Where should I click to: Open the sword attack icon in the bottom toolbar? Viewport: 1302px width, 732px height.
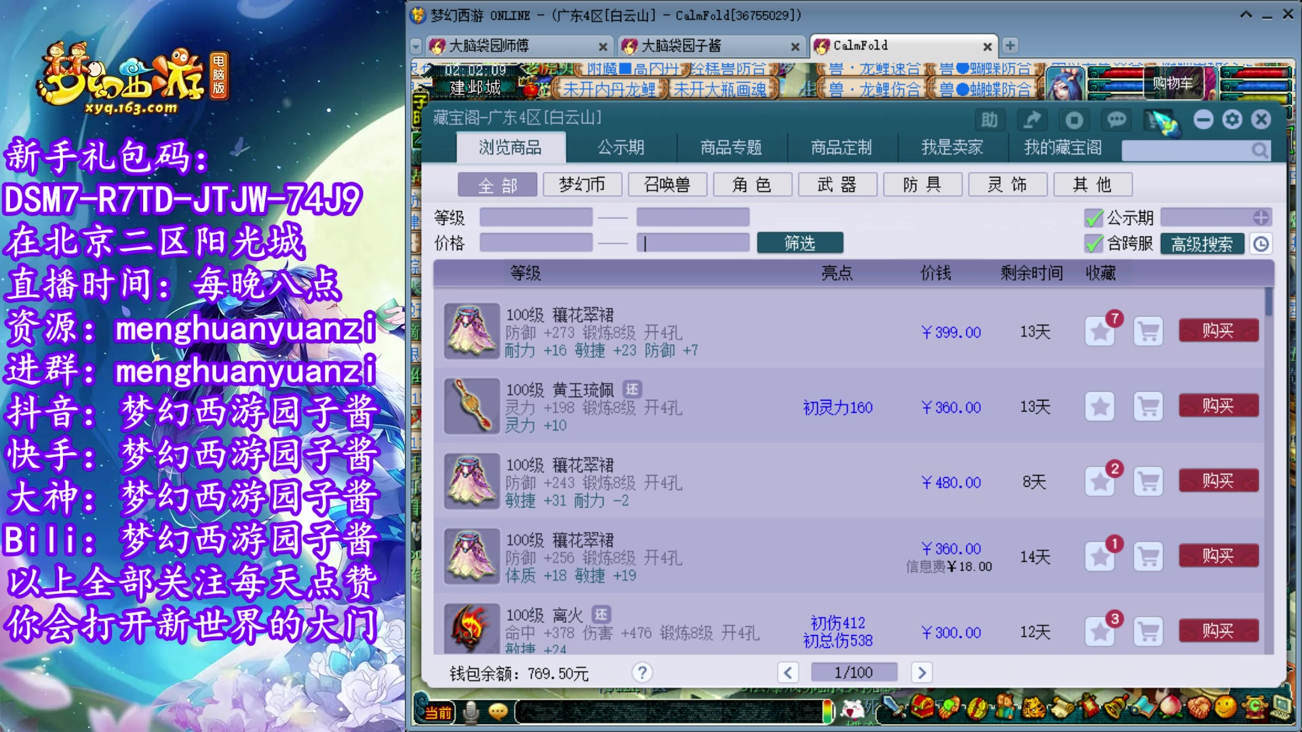click(x=894, y=708)
